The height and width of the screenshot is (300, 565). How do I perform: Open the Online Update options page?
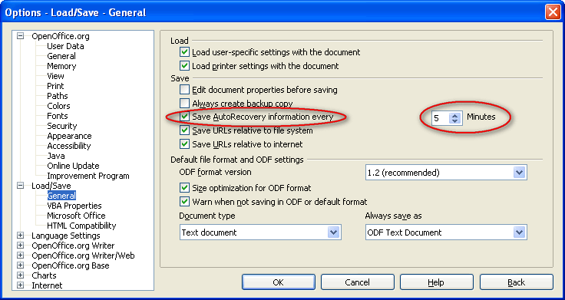(73, 166)
